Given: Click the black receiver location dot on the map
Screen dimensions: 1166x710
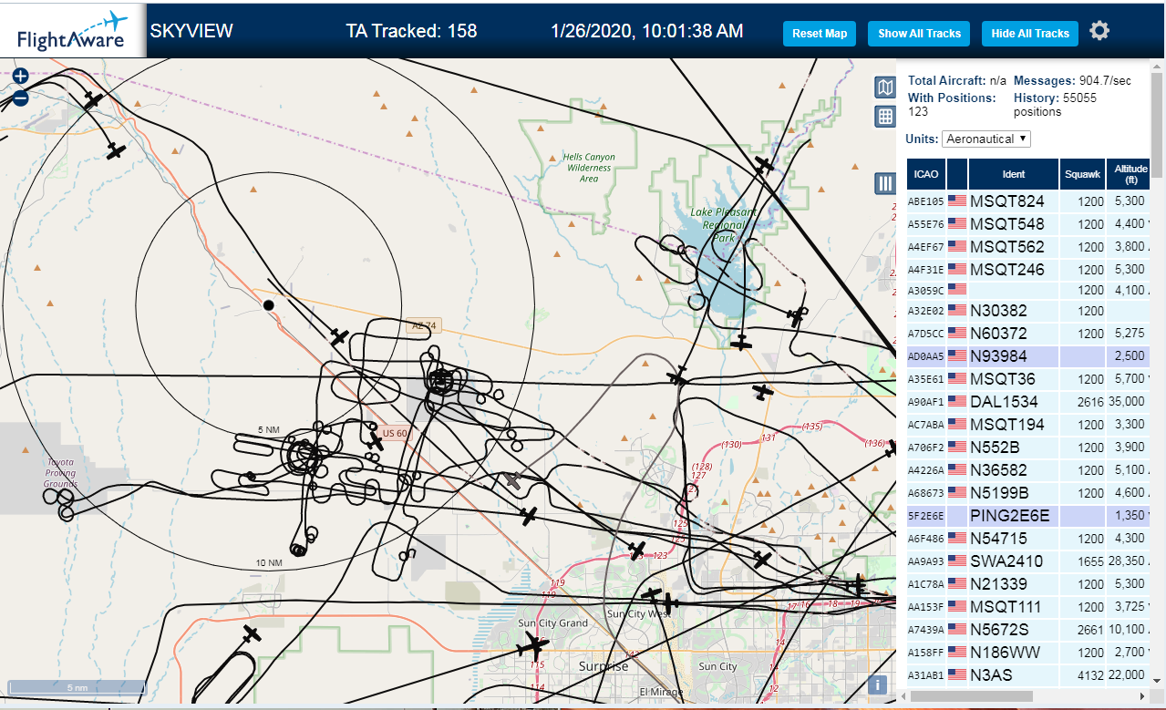Looking at the screenshot, I should pos(268,304).
